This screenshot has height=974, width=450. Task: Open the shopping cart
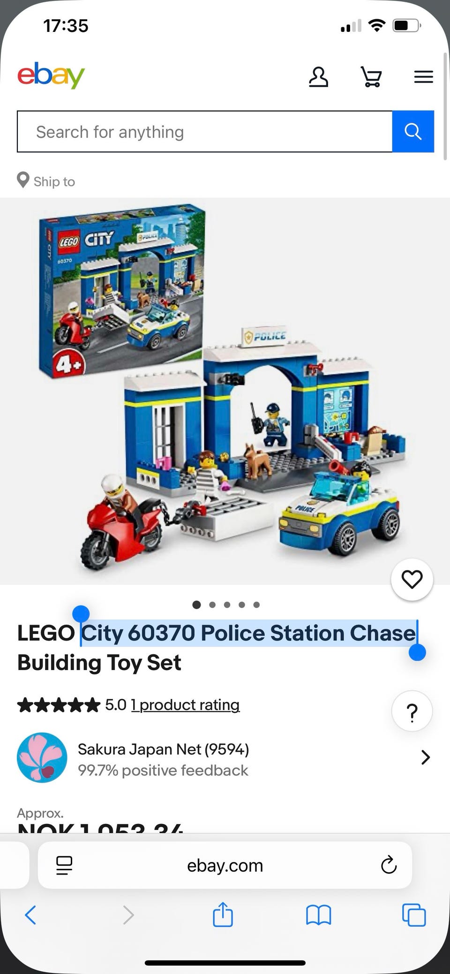(371, 77)
